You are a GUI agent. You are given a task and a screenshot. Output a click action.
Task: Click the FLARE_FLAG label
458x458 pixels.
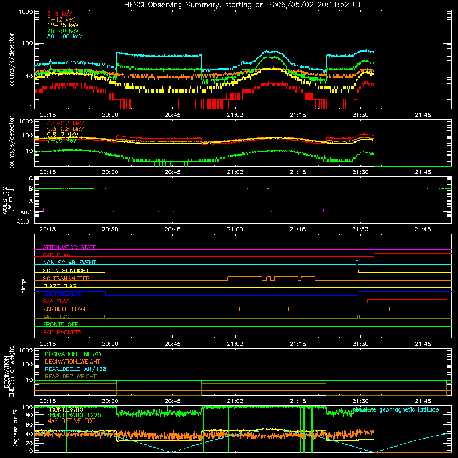pos(60,286)
